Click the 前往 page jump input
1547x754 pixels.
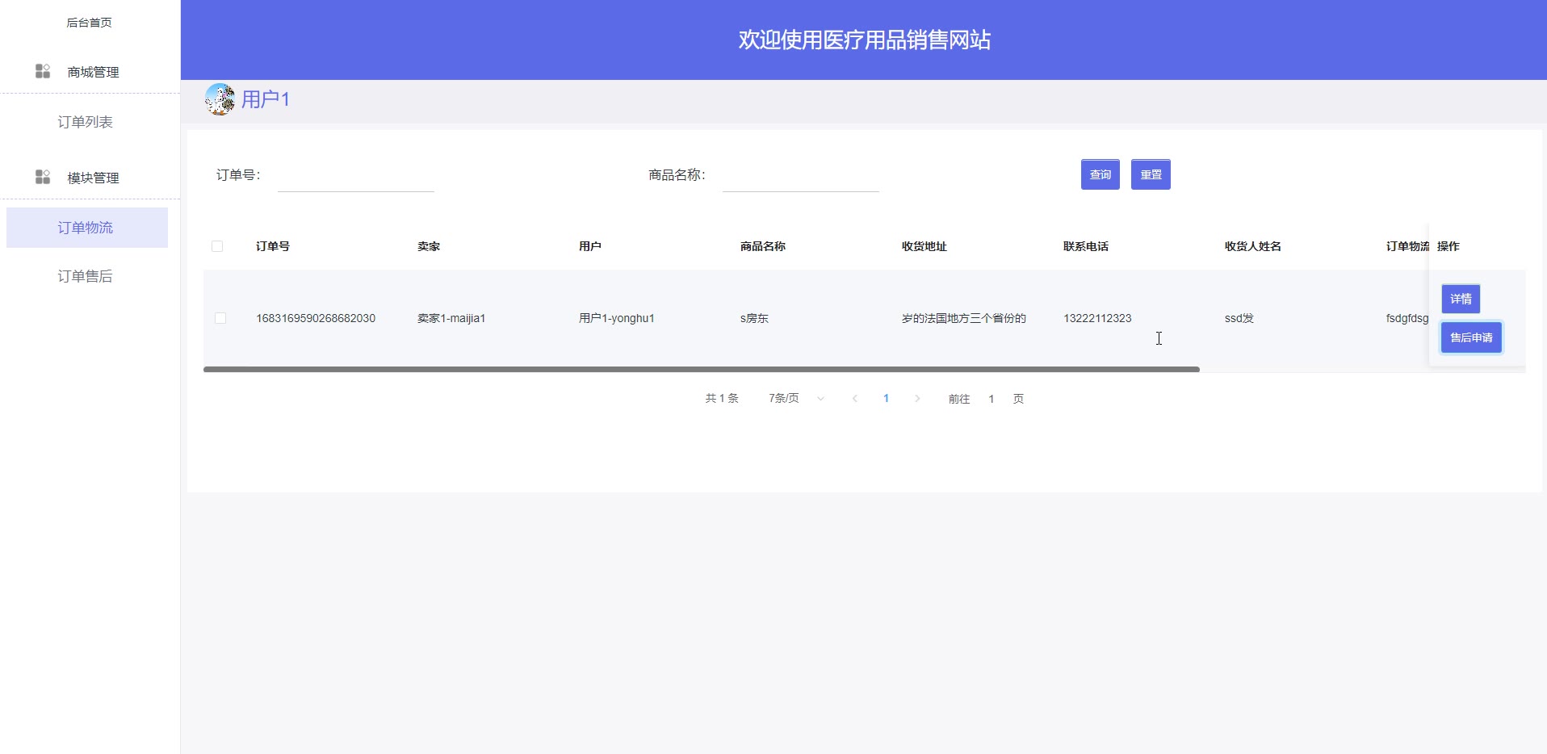coord(992,399)
